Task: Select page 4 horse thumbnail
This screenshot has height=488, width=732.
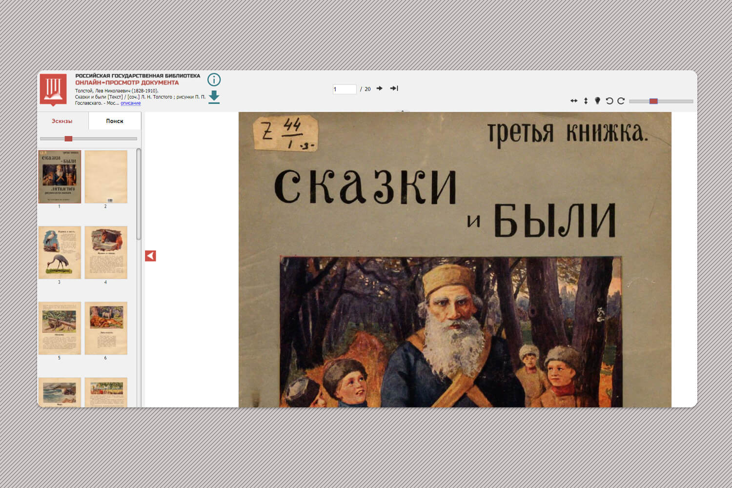Action: point(106,252)
